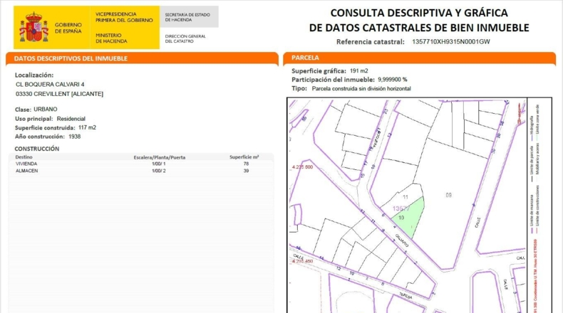Click 'Participación del inmueble:' label

pos(333,80)
